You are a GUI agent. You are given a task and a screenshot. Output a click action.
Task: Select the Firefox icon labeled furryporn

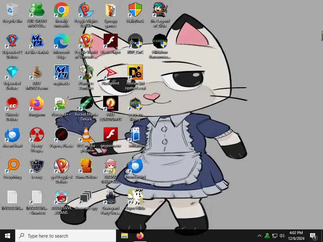37,103
